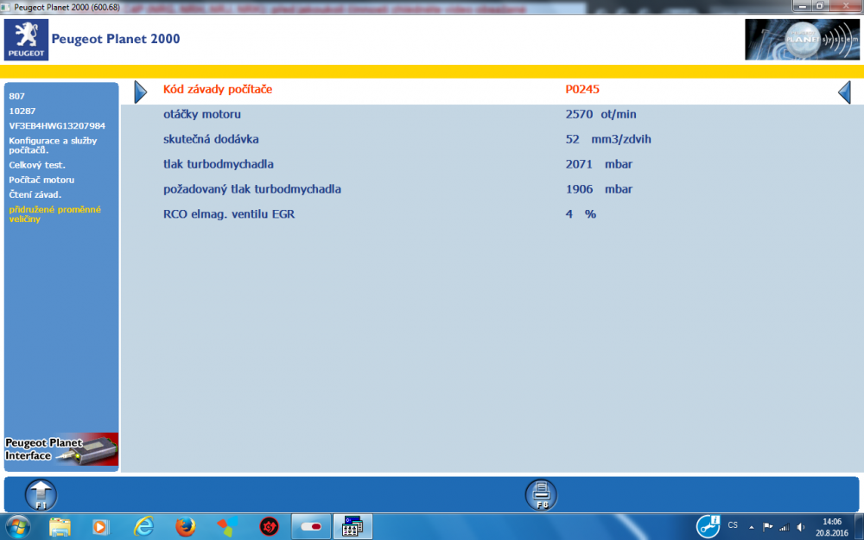This screenshot has height=540, width=864.
Task: Open Celkový test in the sidebar
Action: coord(37,165)
